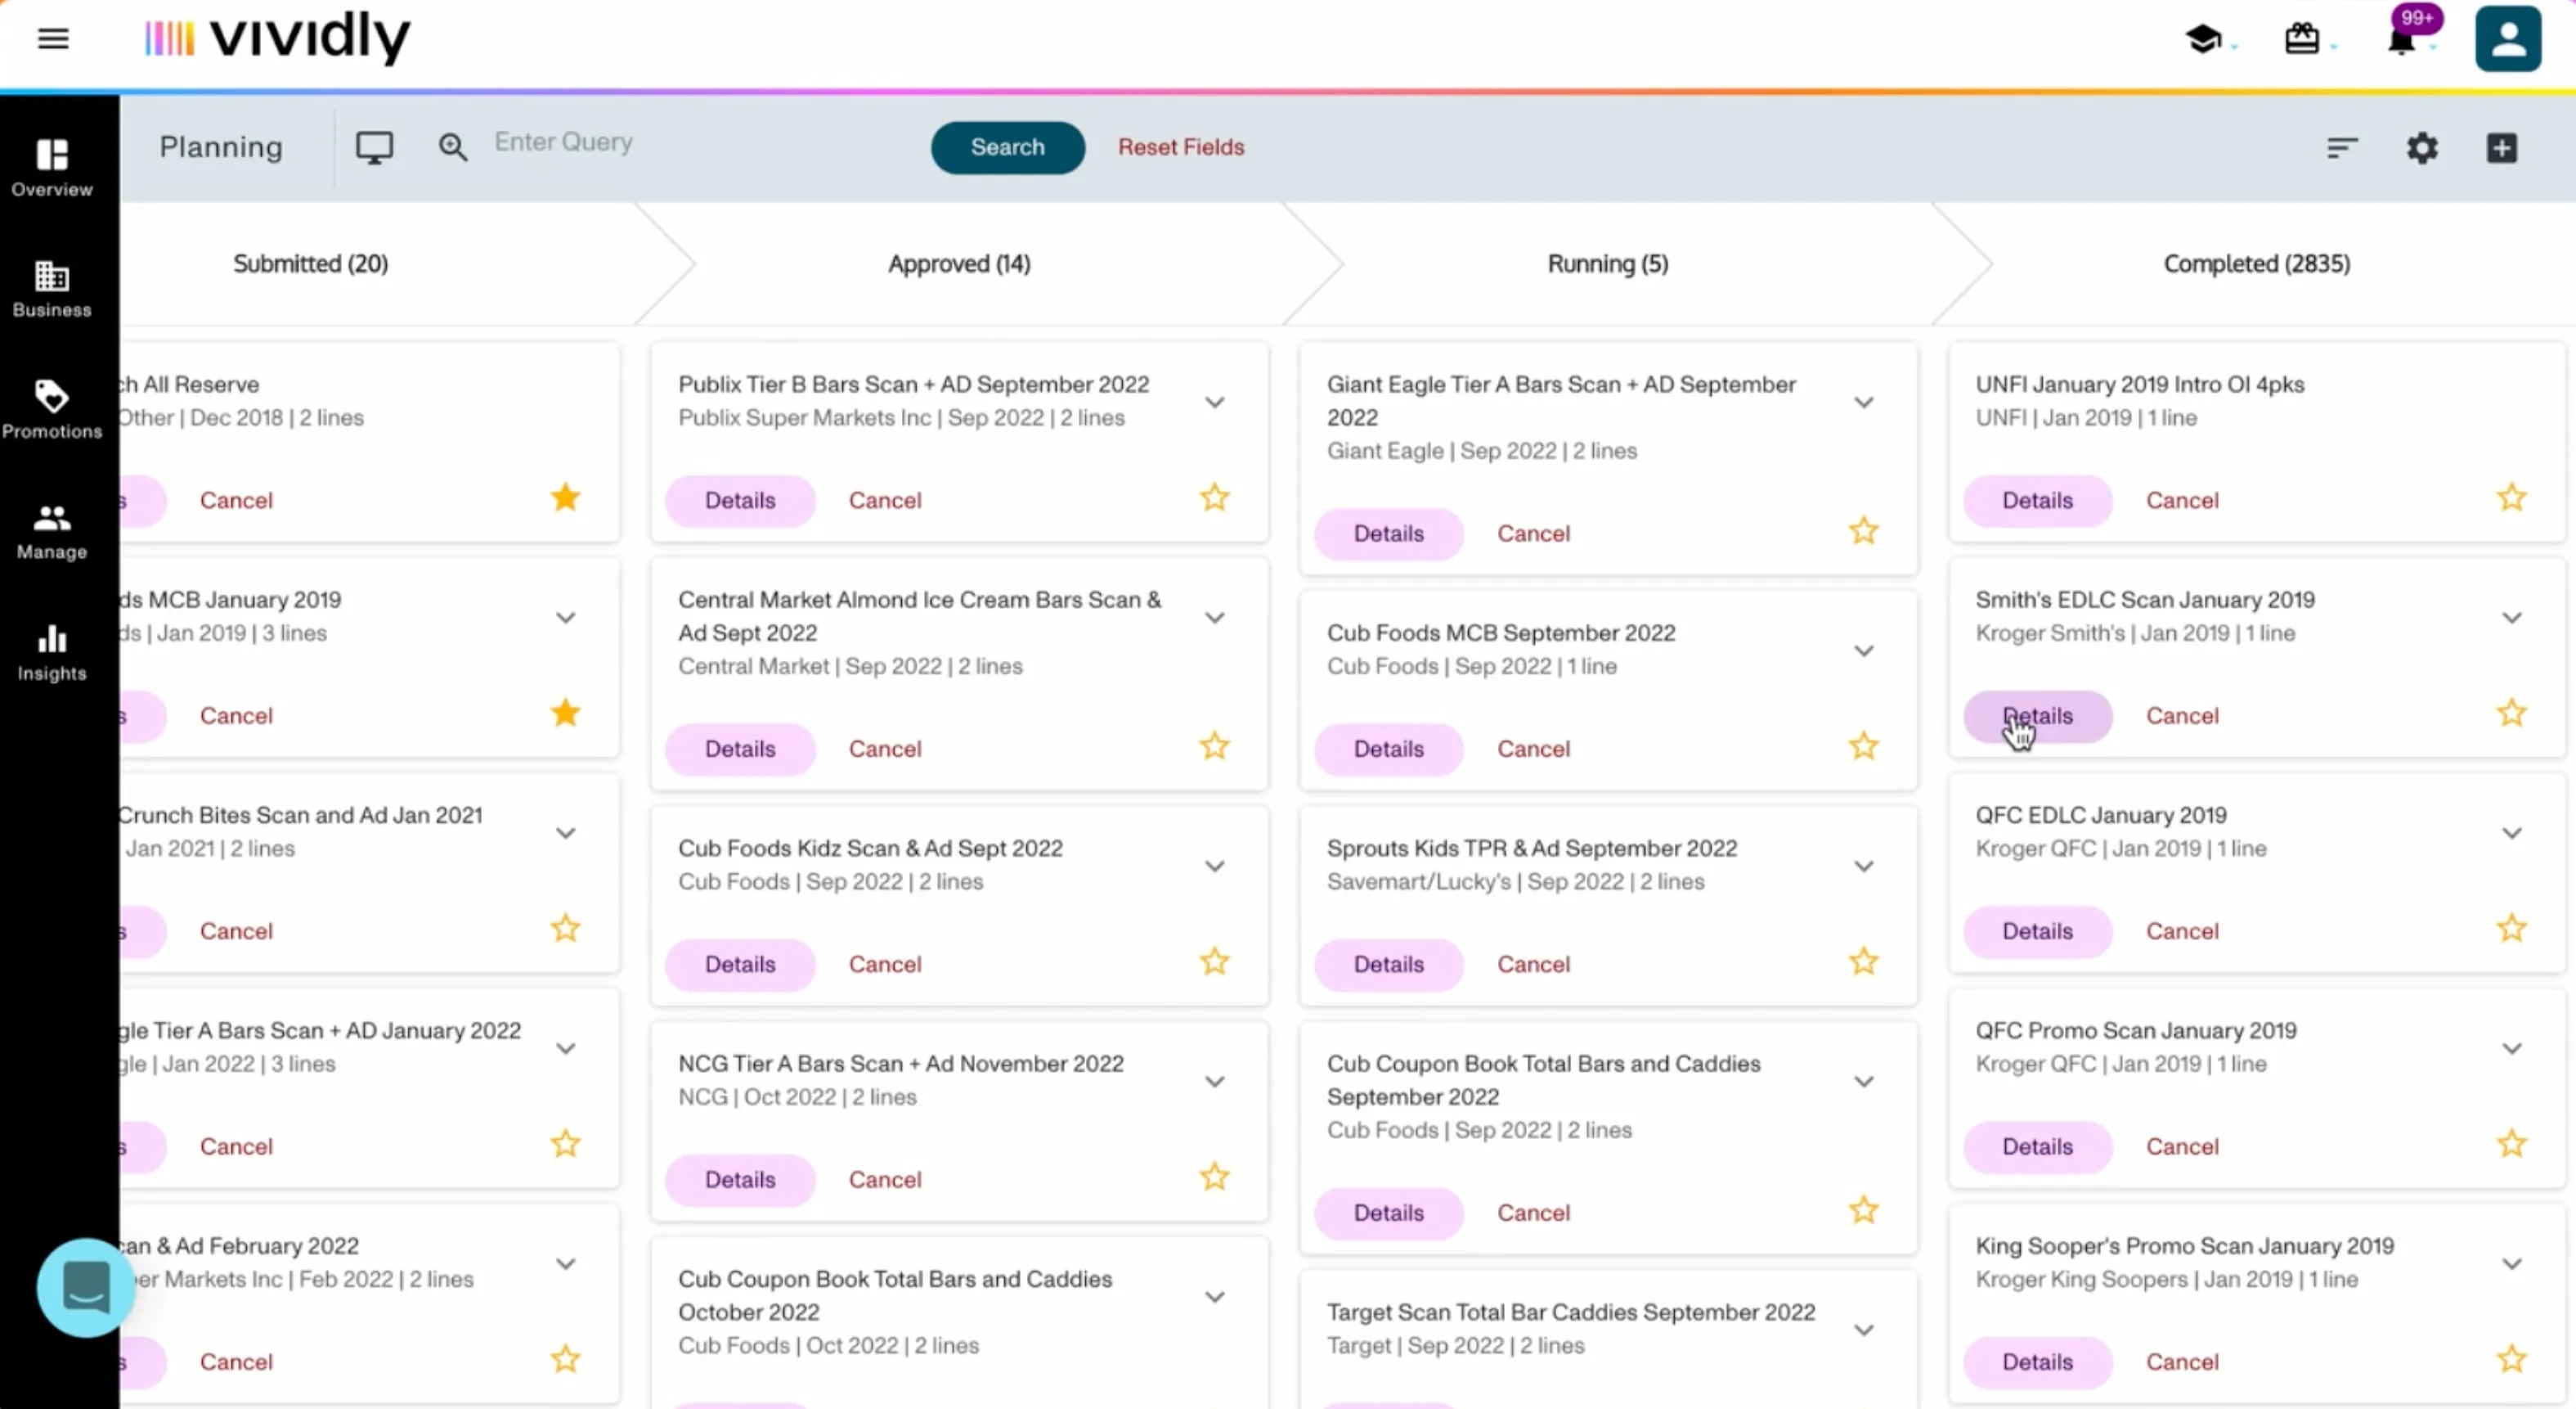Open the notifications bell icon
Viewport: 2576px width, 1409px height.
point(2401,41)
